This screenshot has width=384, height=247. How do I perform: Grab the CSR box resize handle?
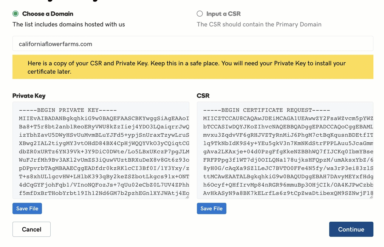point(372,197)
